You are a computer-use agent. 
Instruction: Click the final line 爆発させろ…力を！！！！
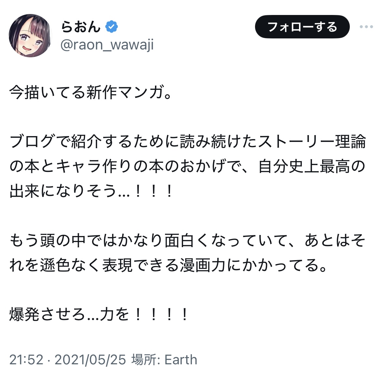click(99, 314)
